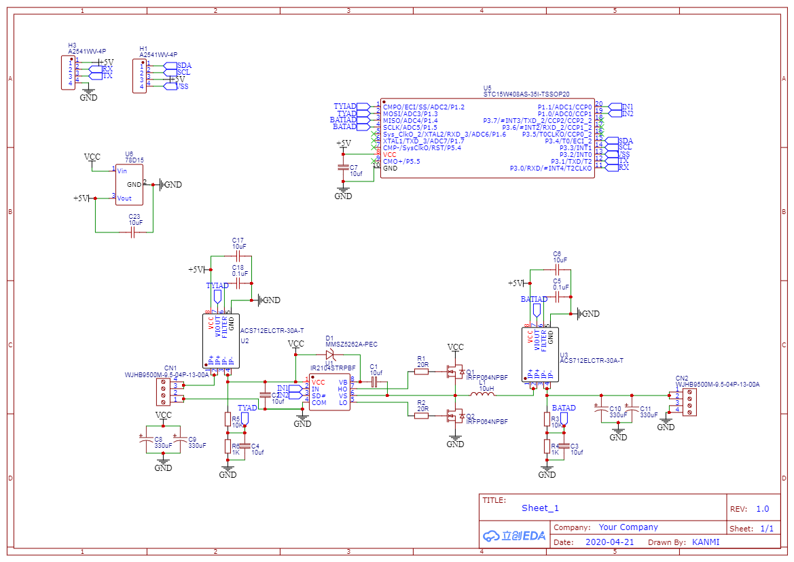Click the CN2 terminal block symbol

[689, 402]
